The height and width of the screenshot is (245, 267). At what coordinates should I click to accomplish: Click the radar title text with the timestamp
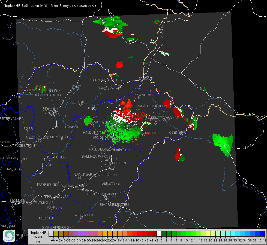coord(50,6)
